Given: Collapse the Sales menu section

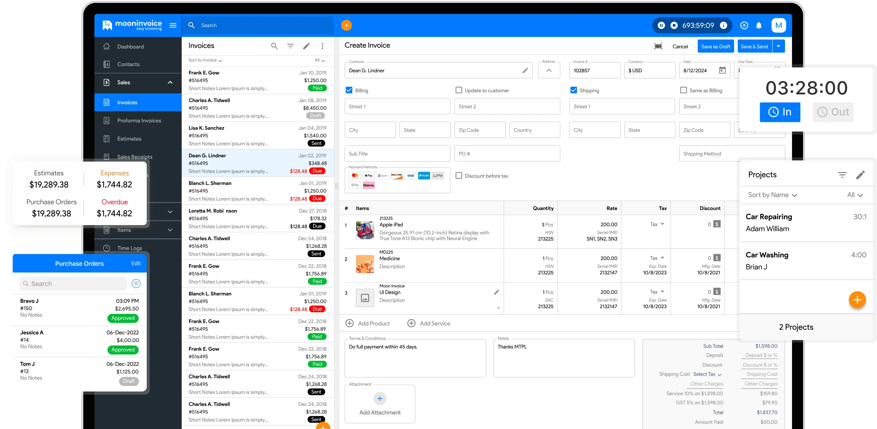Looking at the screenshot, I should (x=170, y=82).
